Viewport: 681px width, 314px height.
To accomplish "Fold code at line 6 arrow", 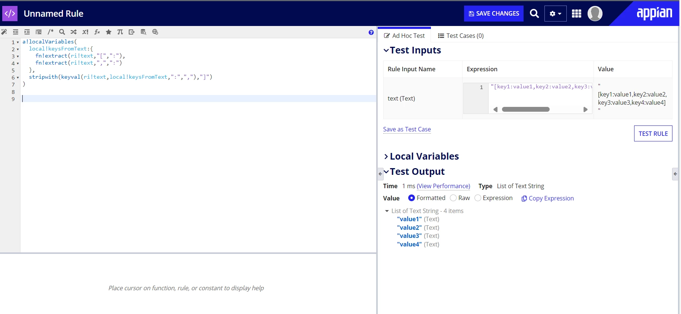I will (18, 78).
